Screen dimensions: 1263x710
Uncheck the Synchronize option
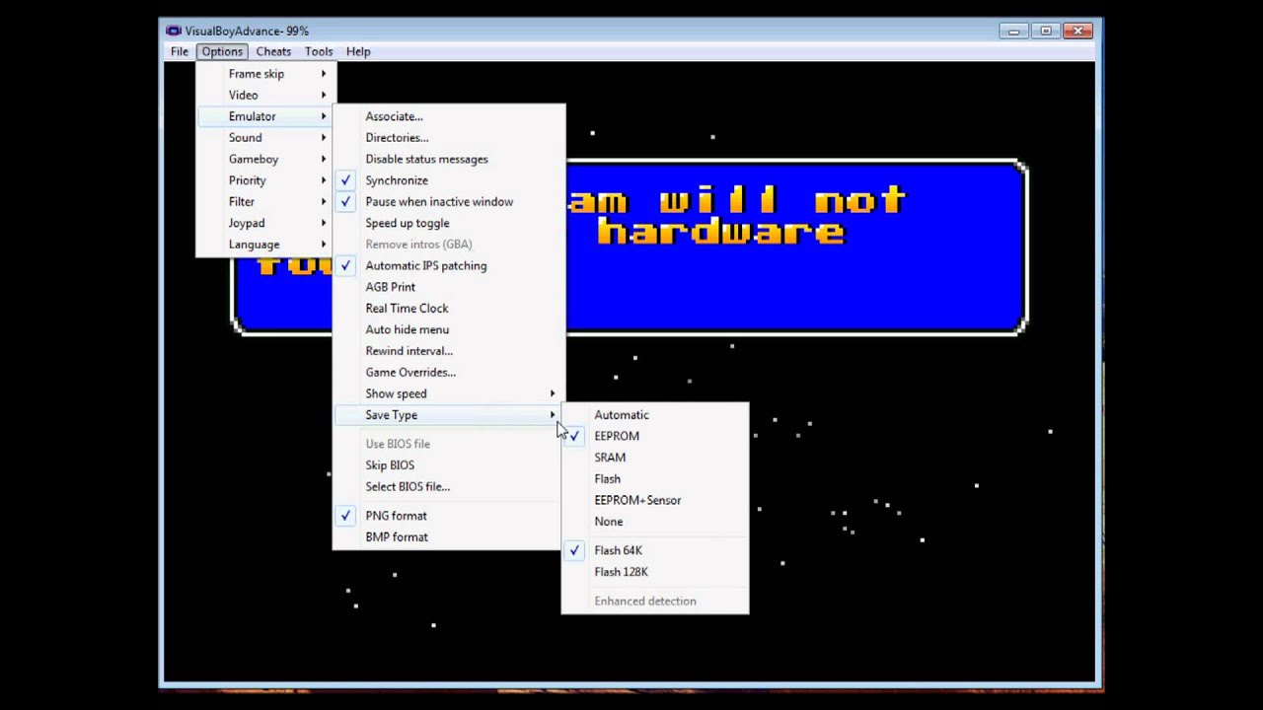(x=449, y=180)
